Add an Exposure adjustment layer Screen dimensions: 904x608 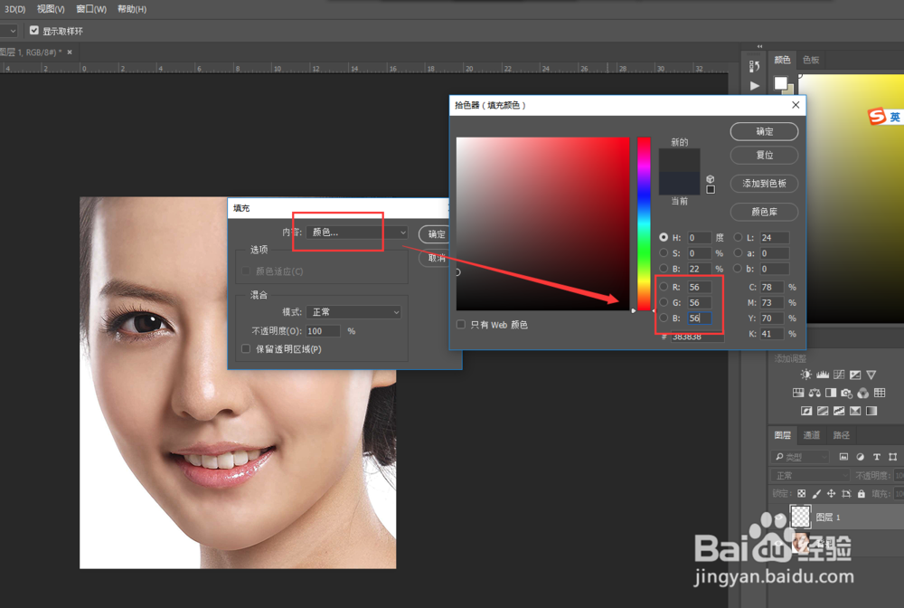855,375
